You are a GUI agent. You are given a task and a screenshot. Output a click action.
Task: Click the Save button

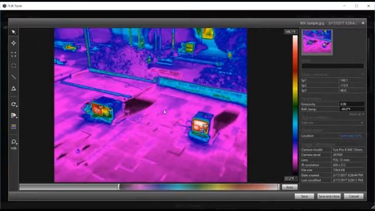tap(304, 196)
